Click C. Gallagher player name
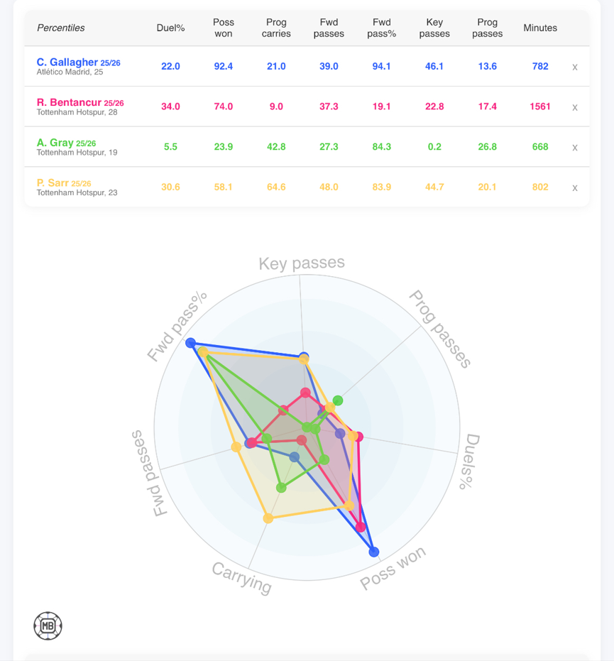 [x=67, y=62]
